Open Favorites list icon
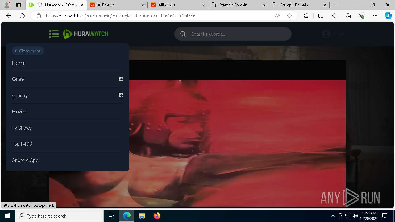 click(335, 16)
